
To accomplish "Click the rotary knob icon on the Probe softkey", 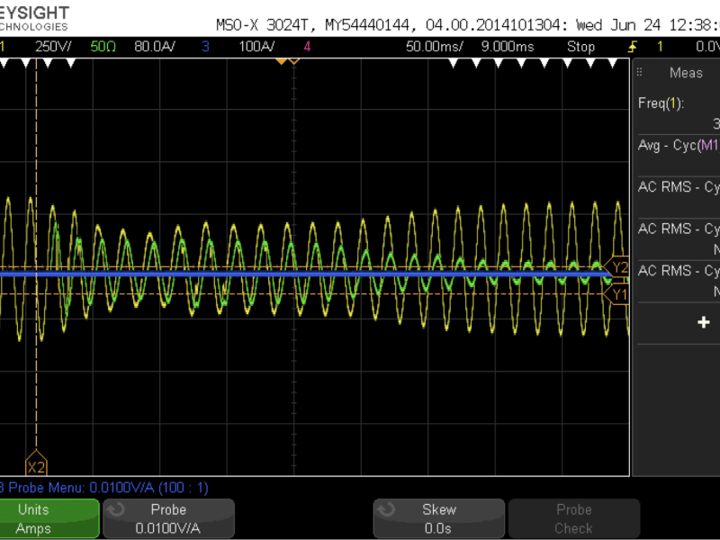I will pos(115,509).
